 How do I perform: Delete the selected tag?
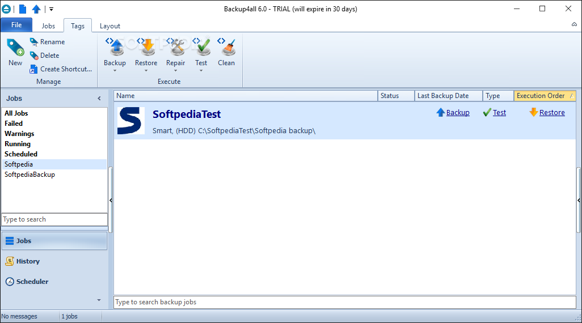pos(45,56)
